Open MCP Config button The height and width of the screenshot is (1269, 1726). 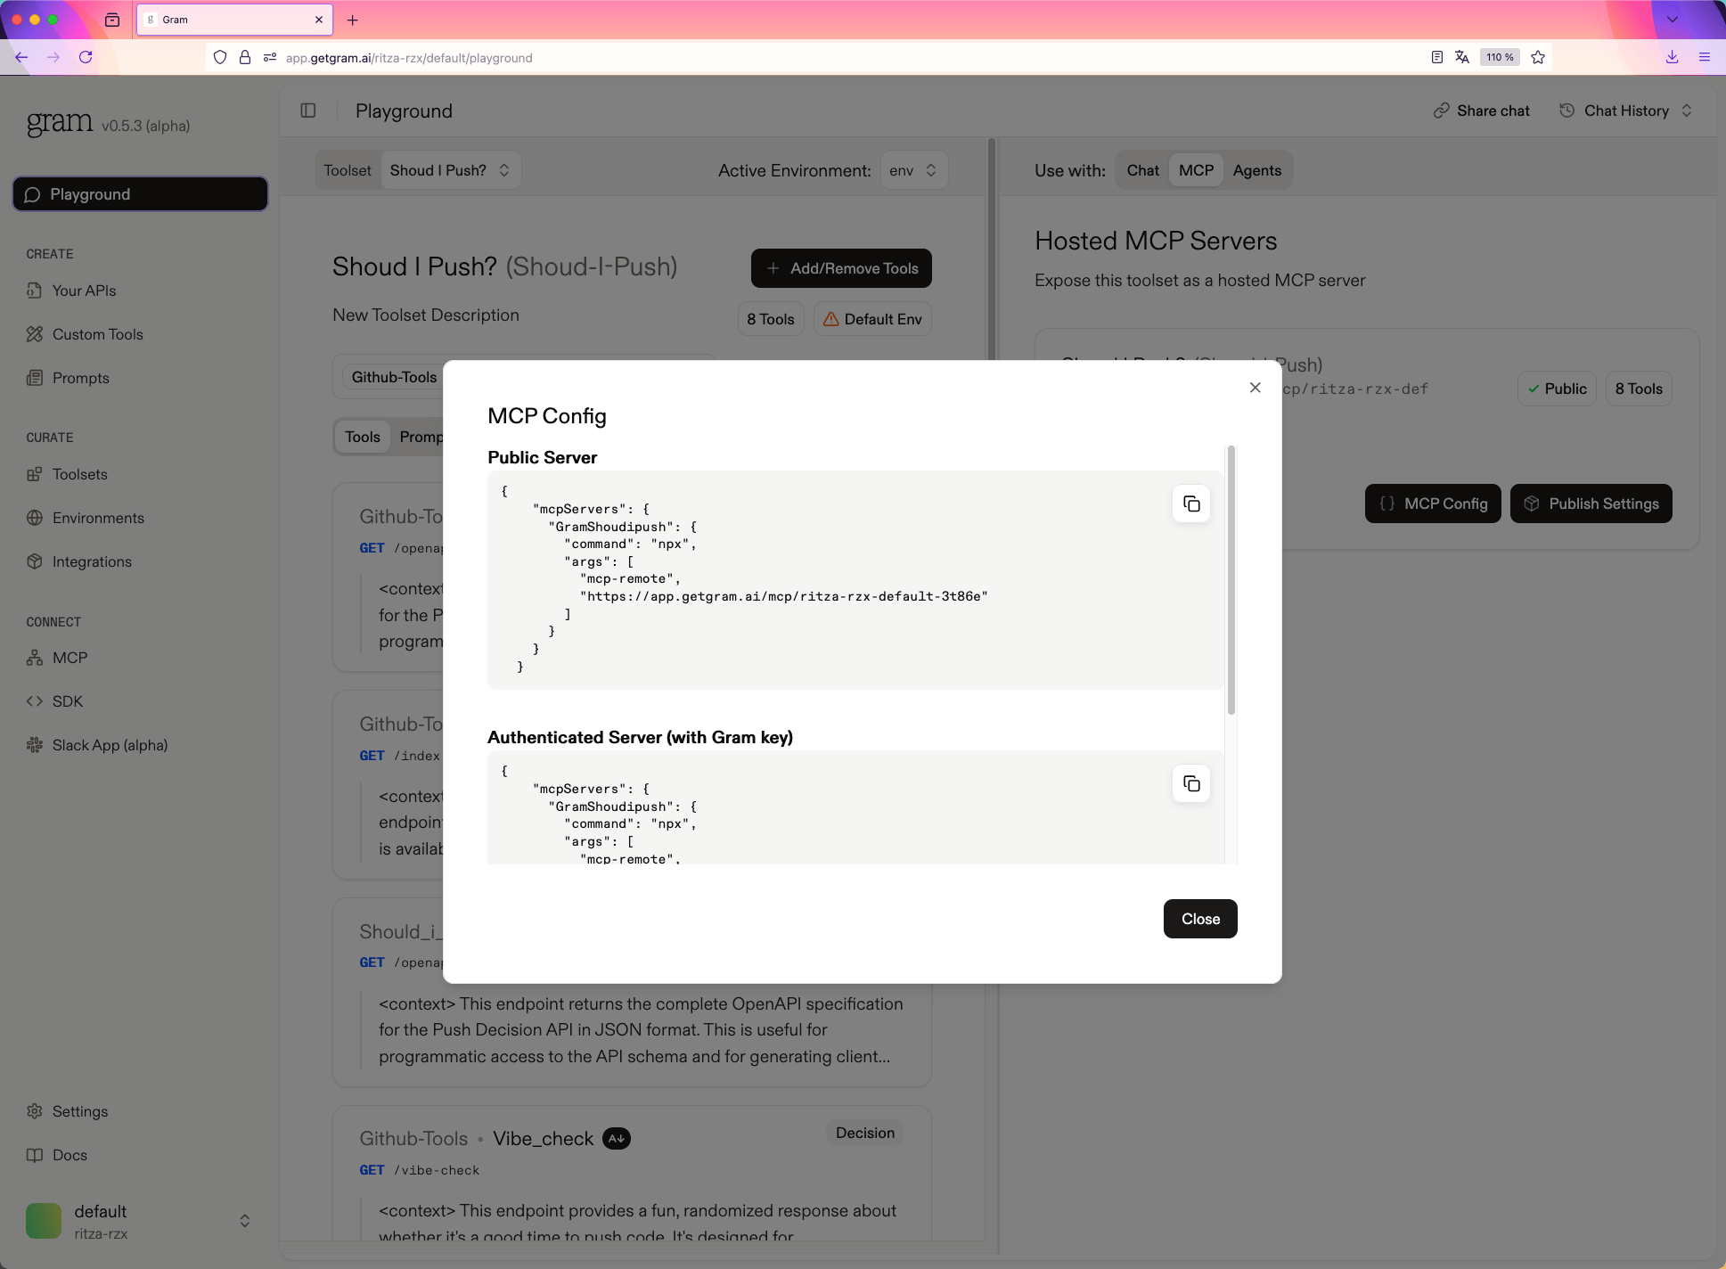[1433, 504]
